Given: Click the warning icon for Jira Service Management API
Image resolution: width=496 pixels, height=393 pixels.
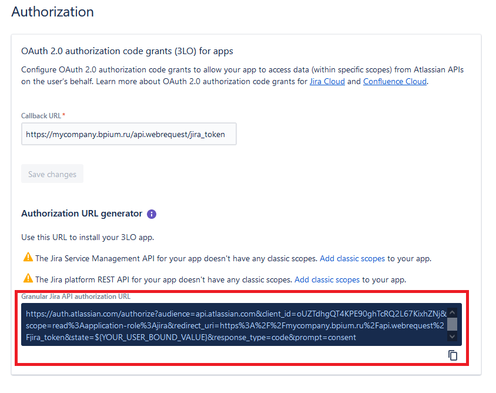Looking at the screenshot, I should (x=28, y=257).
